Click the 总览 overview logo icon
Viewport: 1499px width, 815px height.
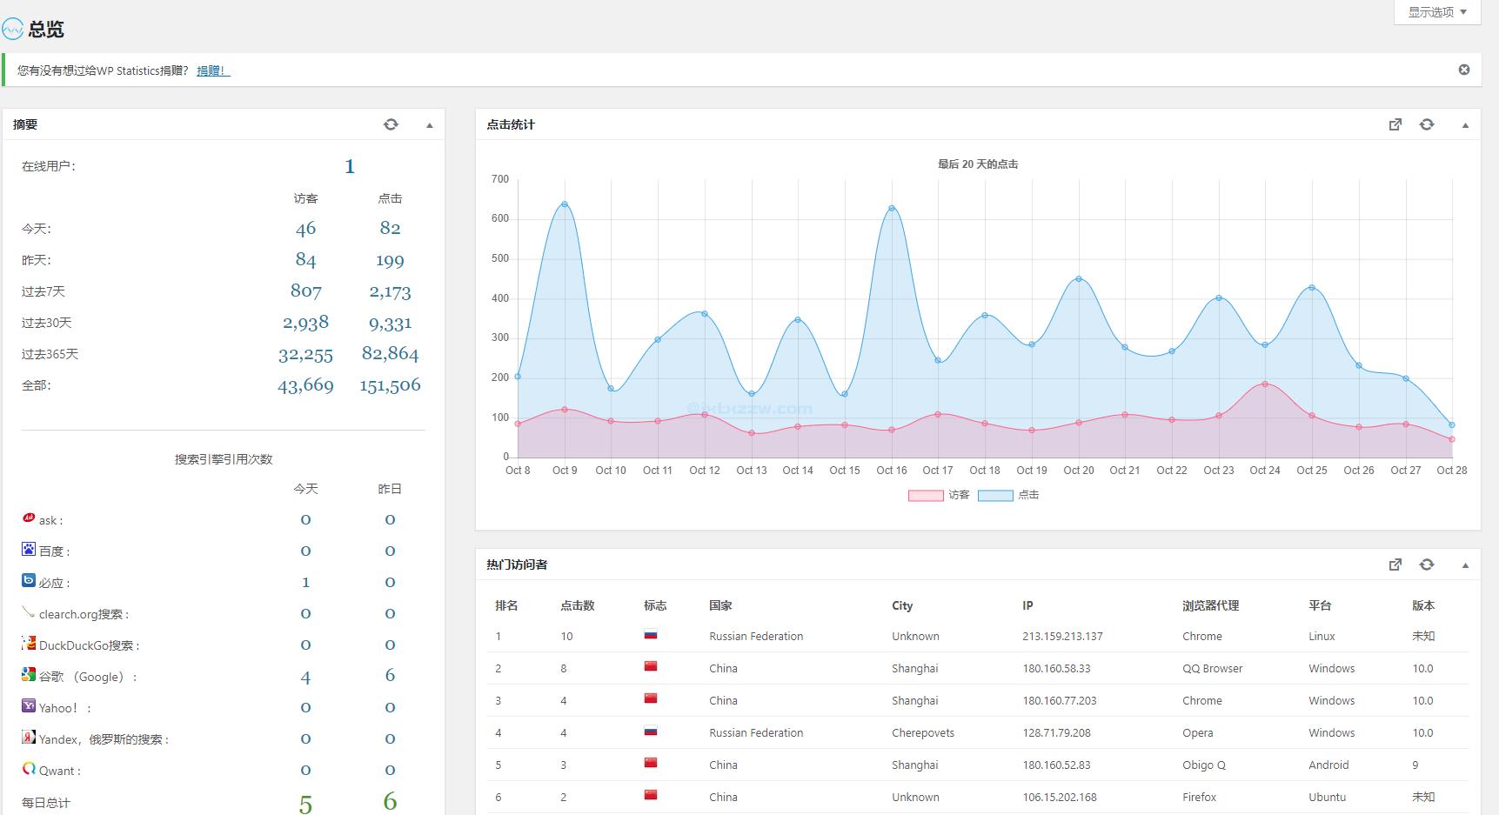coord(12,30)
